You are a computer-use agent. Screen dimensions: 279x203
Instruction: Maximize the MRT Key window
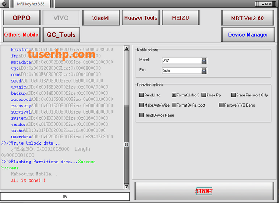click(x=266, y=4)
